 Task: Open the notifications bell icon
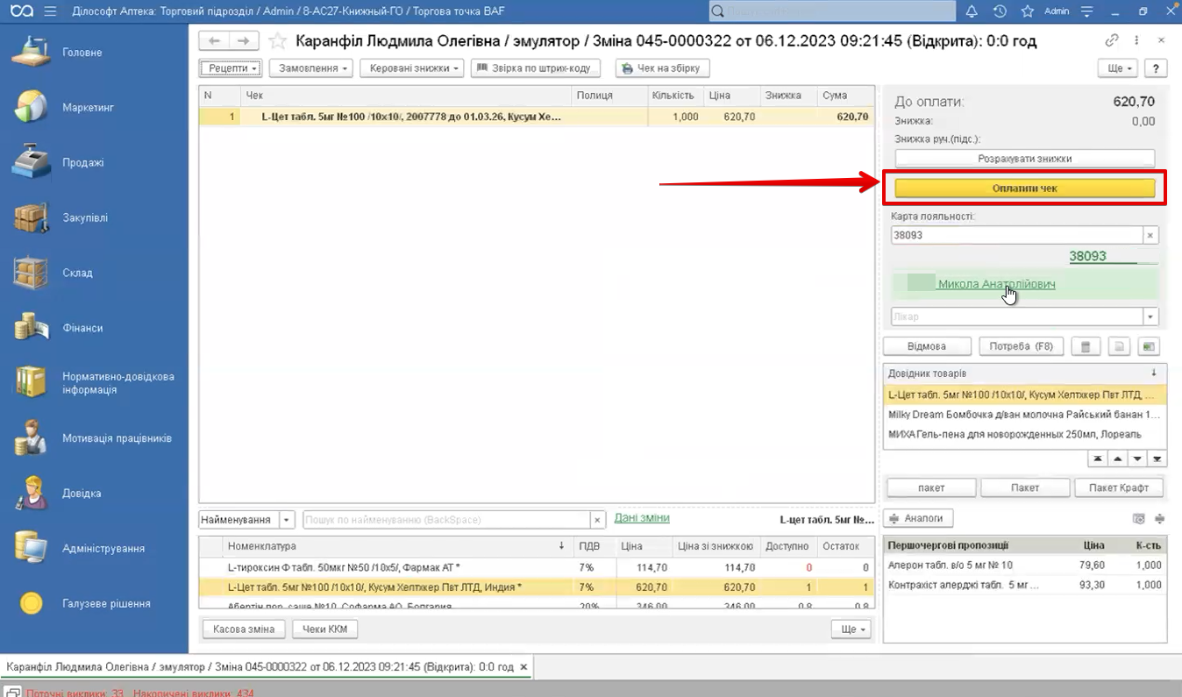pos(972,11)
